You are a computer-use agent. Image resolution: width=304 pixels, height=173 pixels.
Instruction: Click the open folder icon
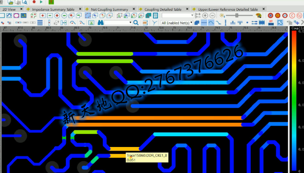(x=11, y=2)
